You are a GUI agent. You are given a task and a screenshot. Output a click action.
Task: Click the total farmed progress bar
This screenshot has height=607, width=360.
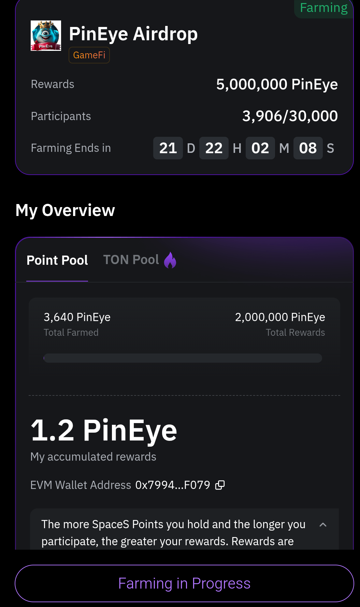pos(183,358)
